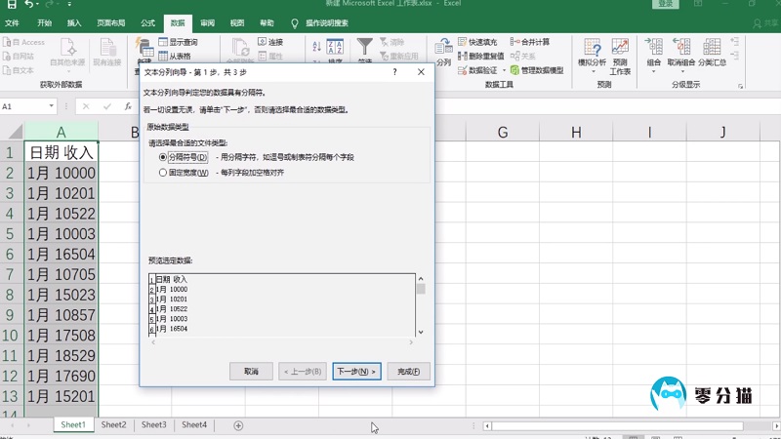This screenshot has height=439, width=781.
Task: Switch to the 插入 ribbon tab
Action: [x=75, y=21]
